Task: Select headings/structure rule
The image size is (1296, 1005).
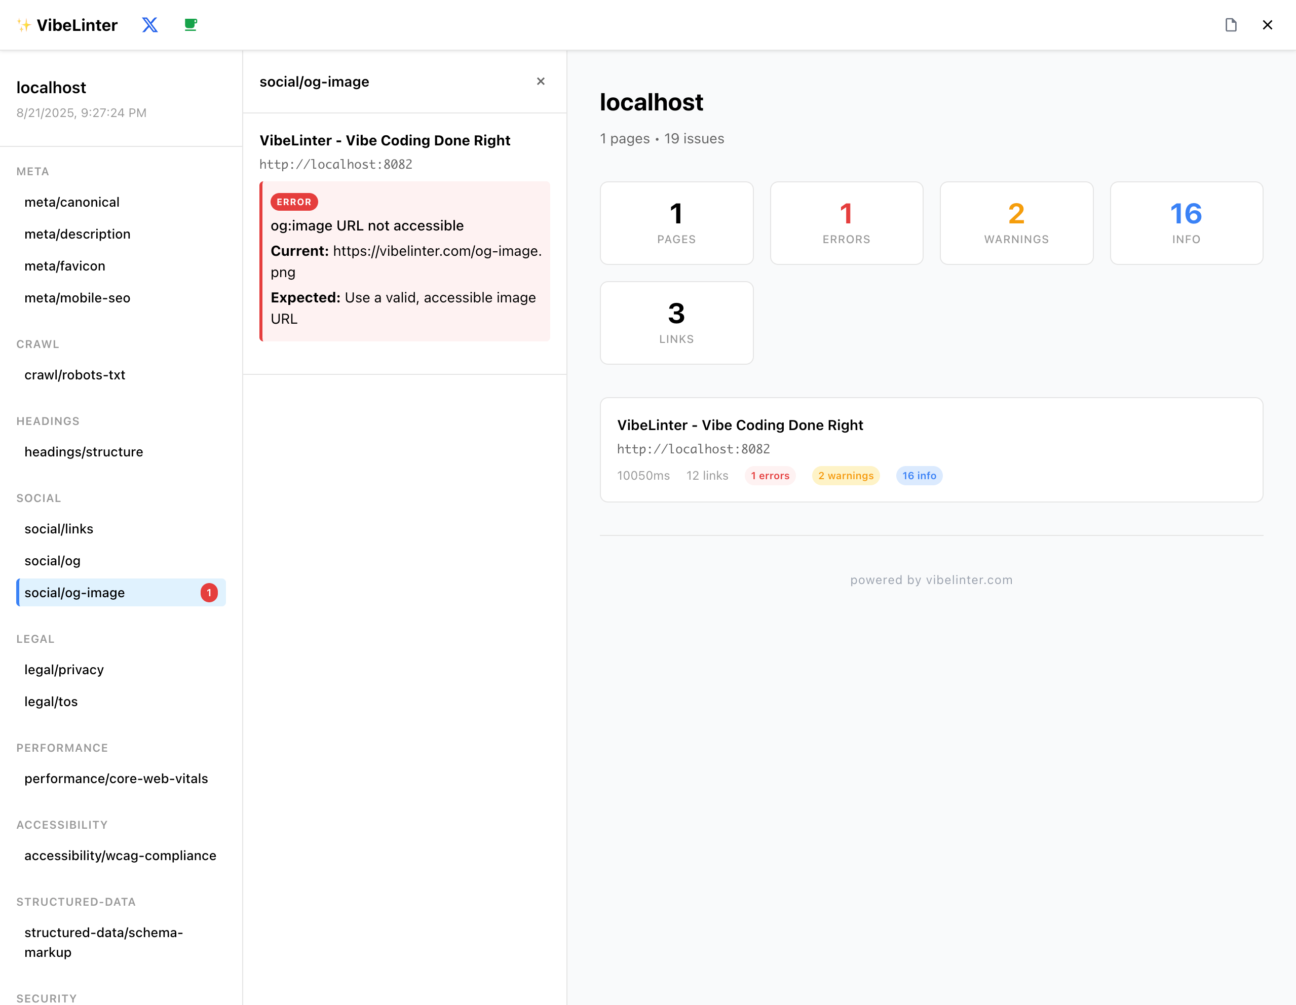Action: 121,452
